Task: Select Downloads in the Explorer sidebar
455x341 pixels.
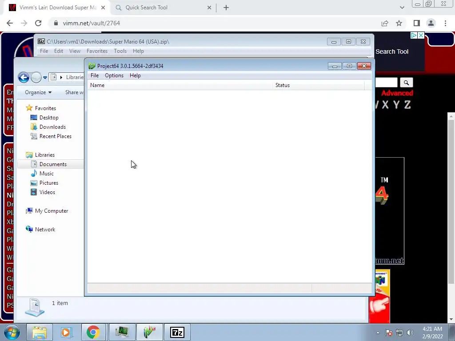Action: tap(52, 127)
